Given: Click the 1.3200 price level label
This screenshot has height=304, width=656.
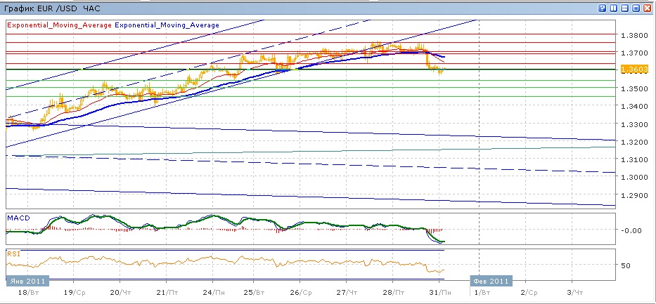Looking at the screenshot, I should point(634,142).
